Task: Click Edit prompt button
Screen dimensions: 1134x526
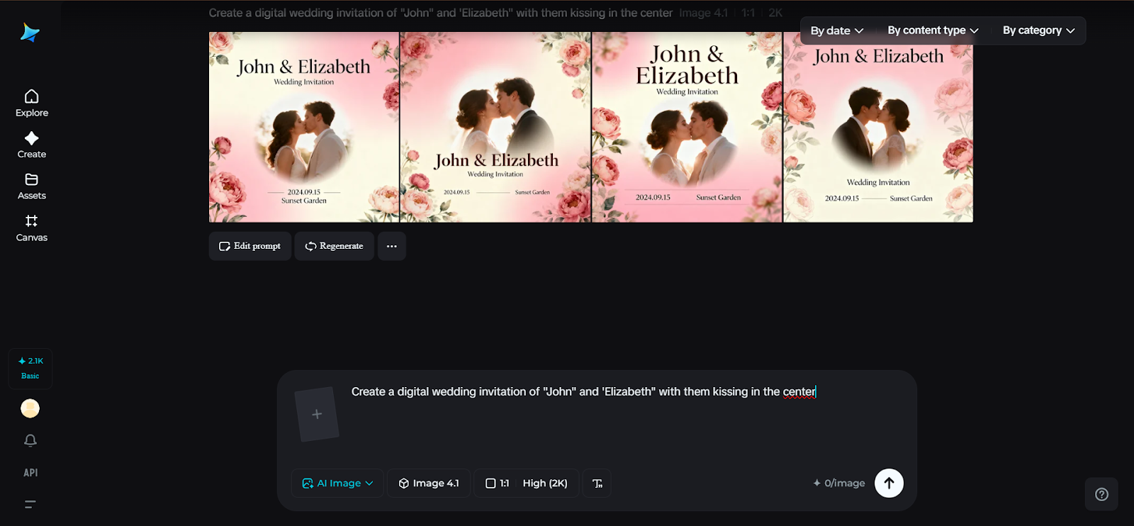Action: tap(250, 246)
